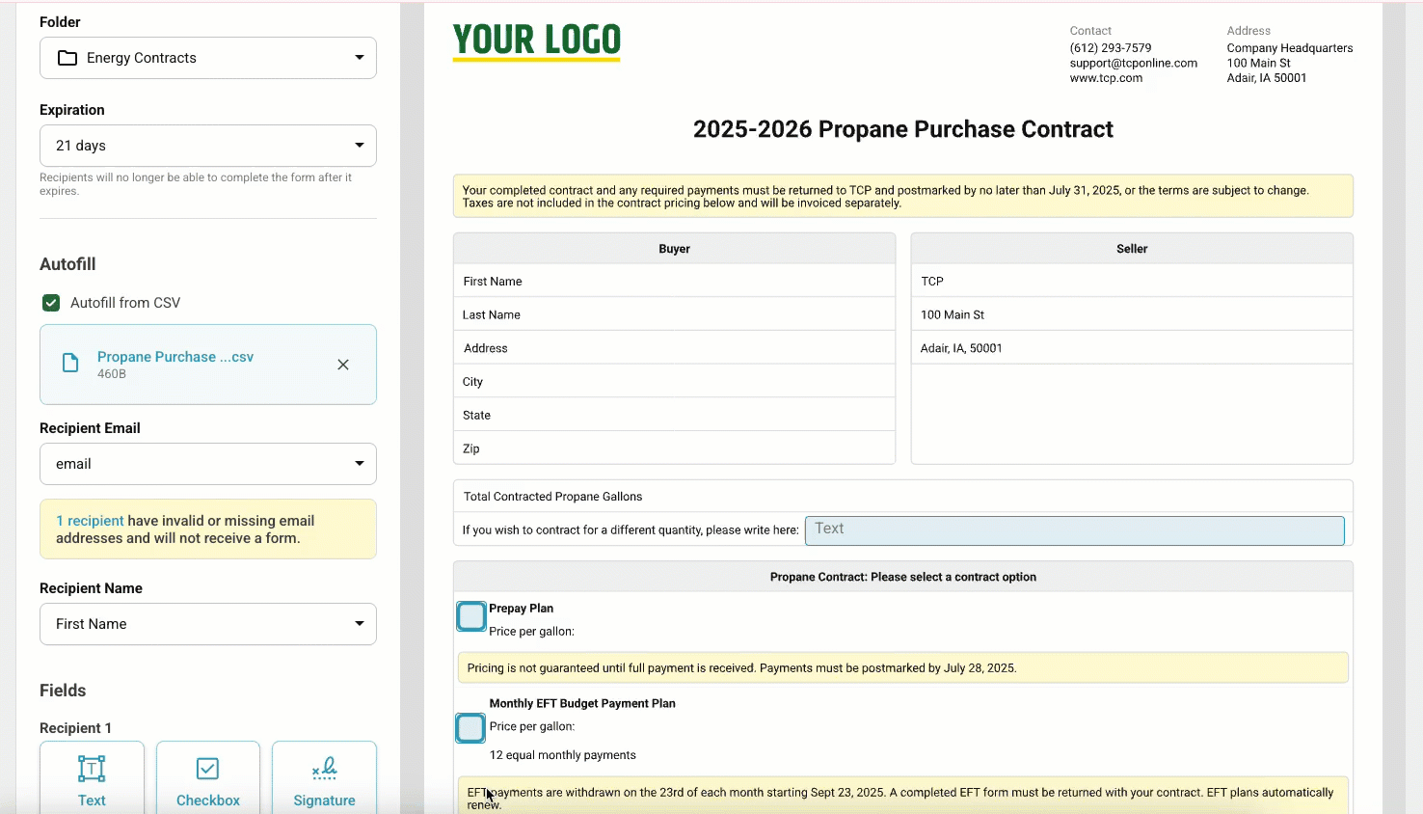Remove the Propane Purchase CSV file

(x=343, y=365)
